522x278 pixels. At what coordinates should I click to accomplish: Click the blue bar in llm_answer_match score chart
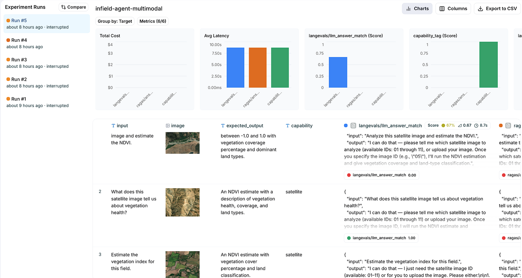(338, 72)
